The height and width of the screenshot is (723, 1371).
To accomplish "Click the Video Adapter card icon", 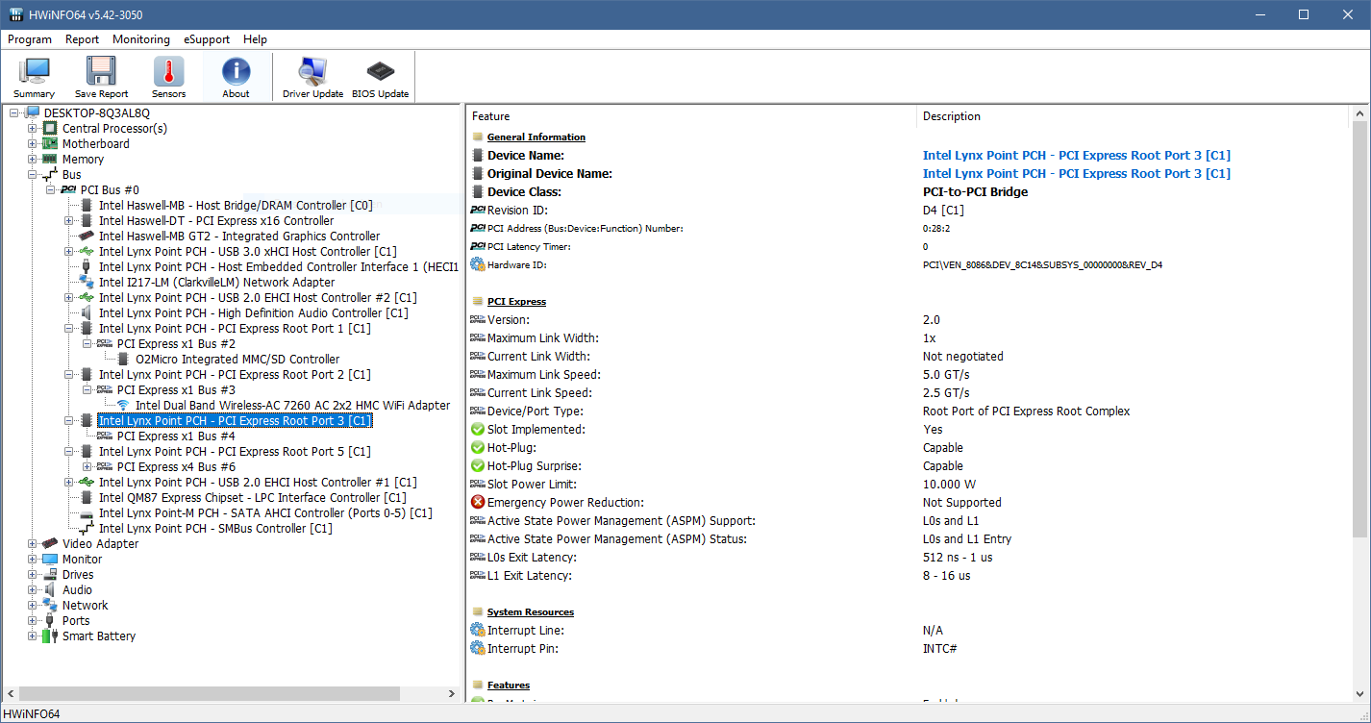I will (51, 544).
